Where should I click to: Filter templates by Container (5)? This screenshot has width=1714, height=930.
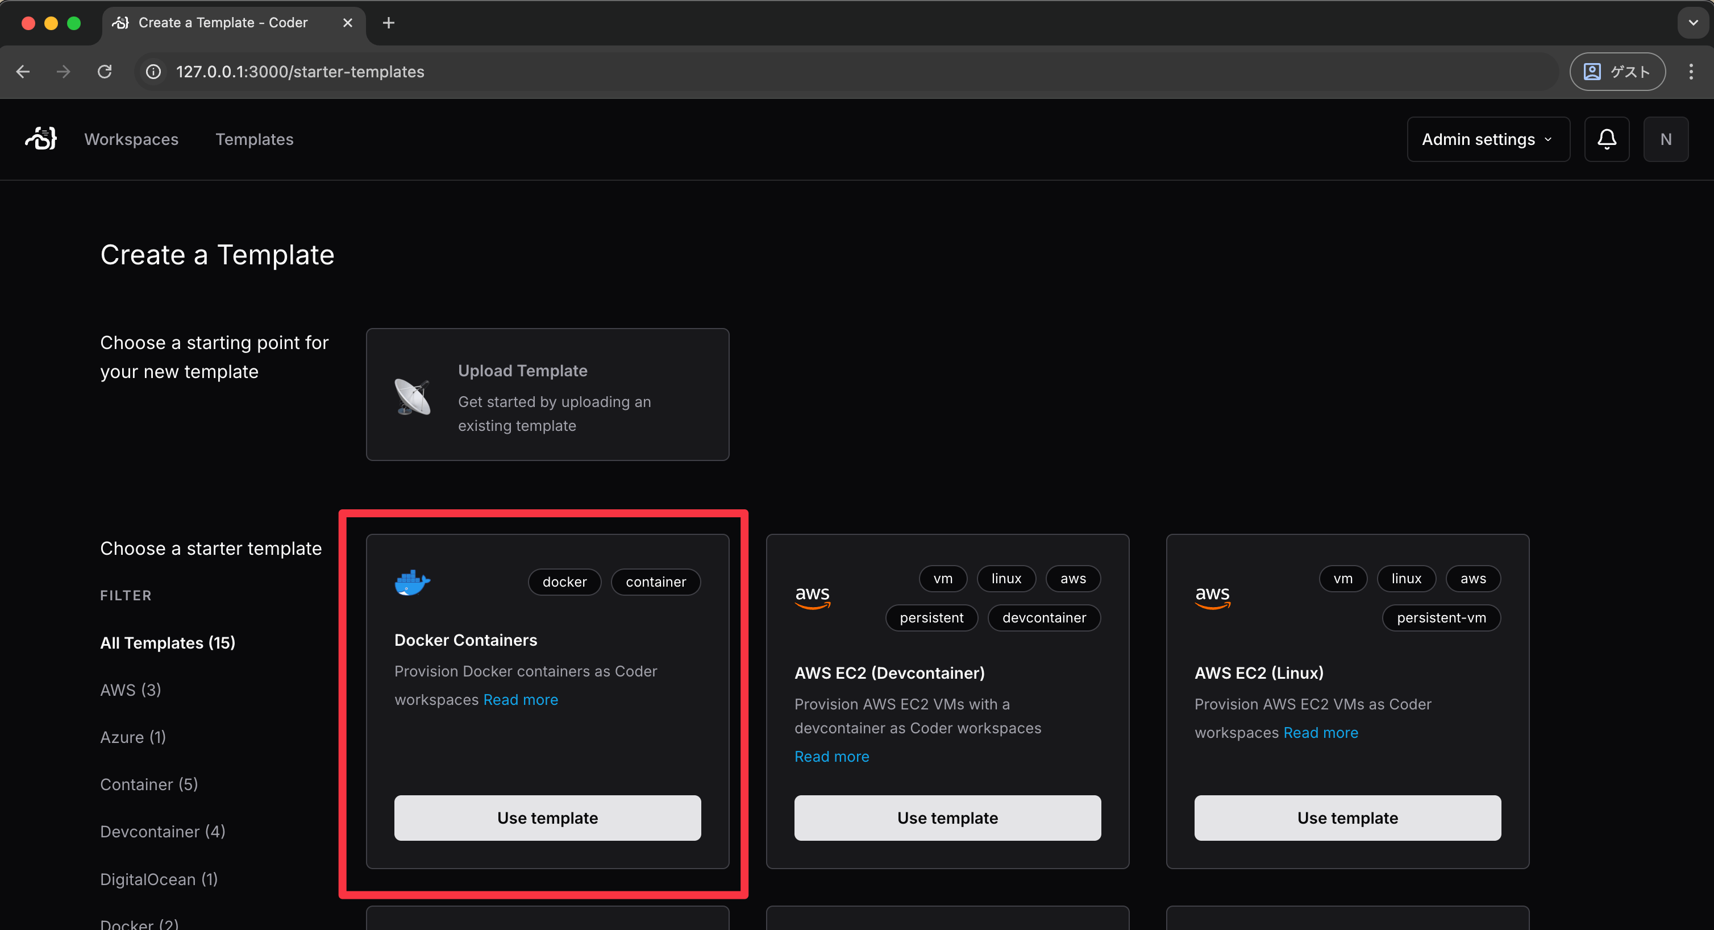coord(149,784)
